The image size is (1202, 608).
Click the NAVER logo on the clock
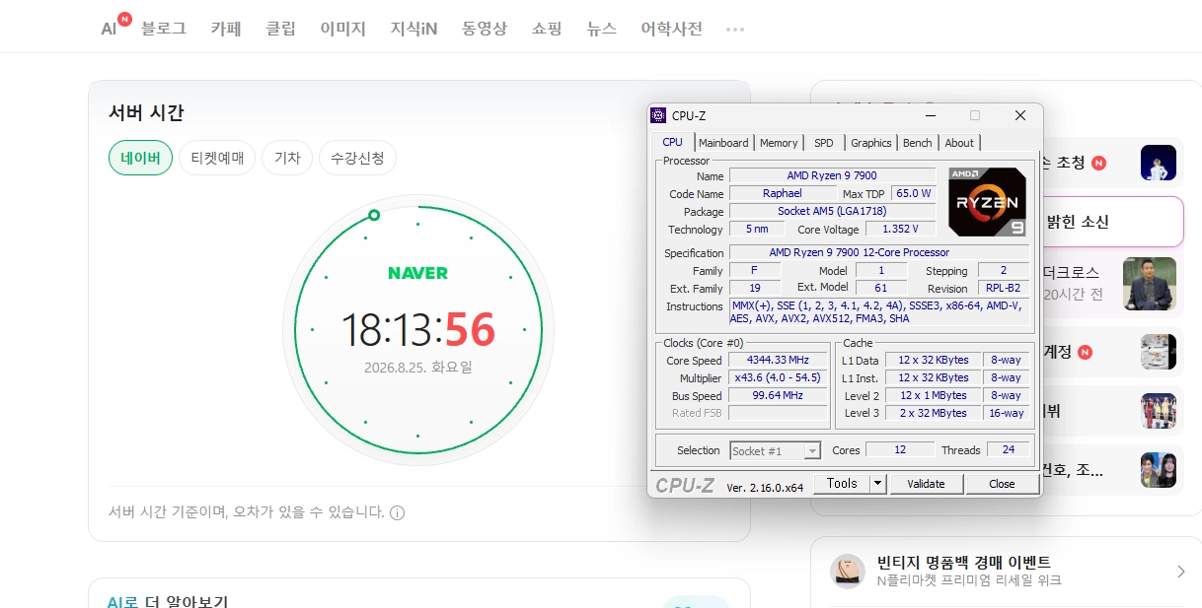click(x=417, y=273)
